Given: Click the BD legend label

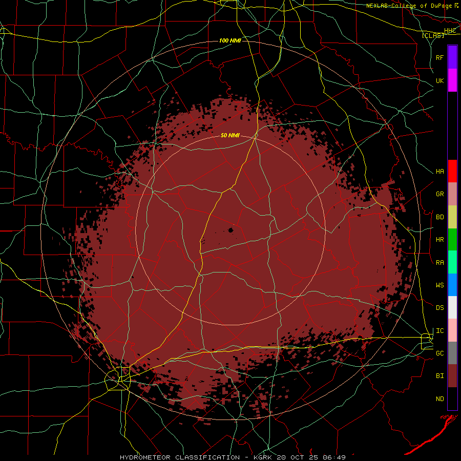Looking at the screenshot, I should (x=440, y=217).
